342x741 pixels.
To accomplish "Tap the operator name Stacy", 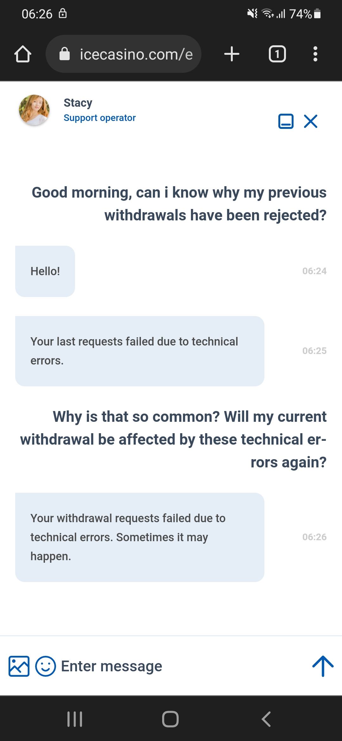I will pyautogui.click(x=78, y=103).
